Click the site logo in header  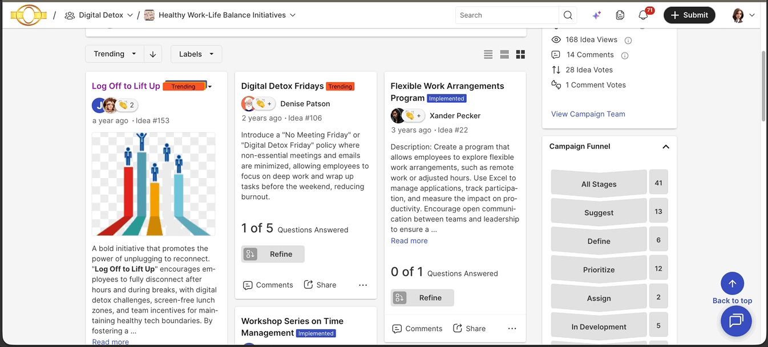(29, 15)
